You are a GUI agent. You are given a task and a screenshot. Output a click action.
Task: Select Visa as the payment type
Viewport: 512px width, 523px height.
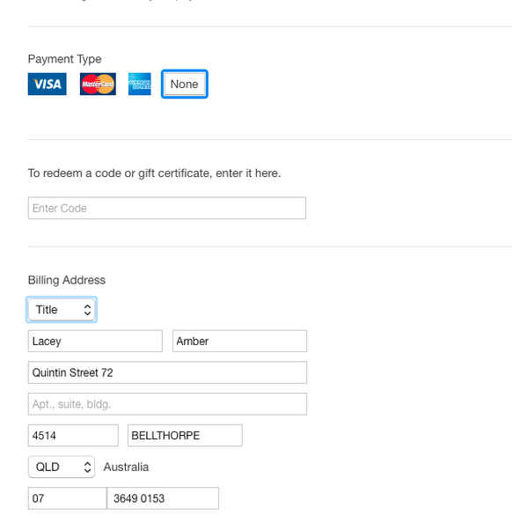47,84
